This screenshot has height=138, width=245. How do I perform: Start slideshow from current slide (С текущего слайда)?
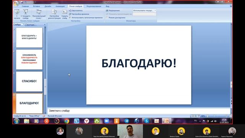click(x=26, y=14)
